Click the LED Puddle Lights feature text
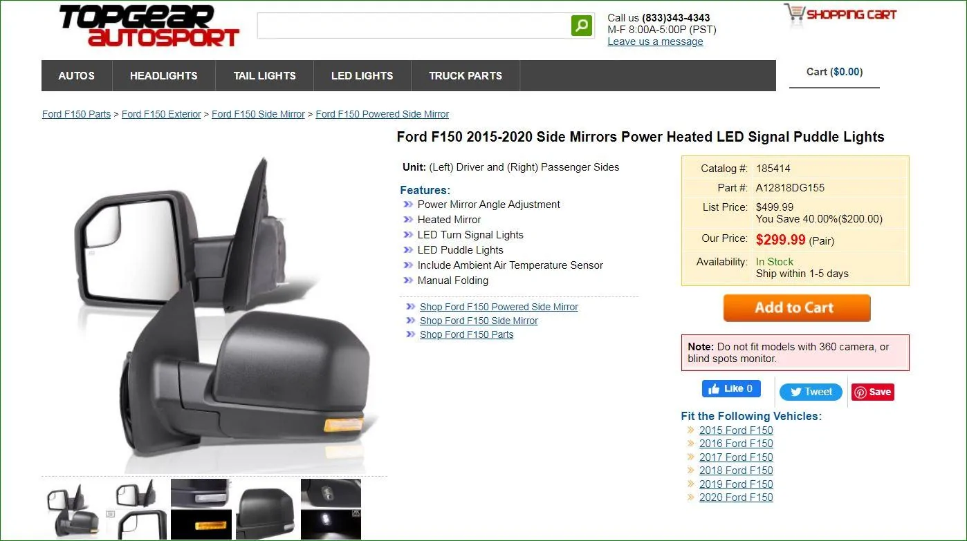The height and width of the screenshot is (541, 967). (x=460, y=250)
